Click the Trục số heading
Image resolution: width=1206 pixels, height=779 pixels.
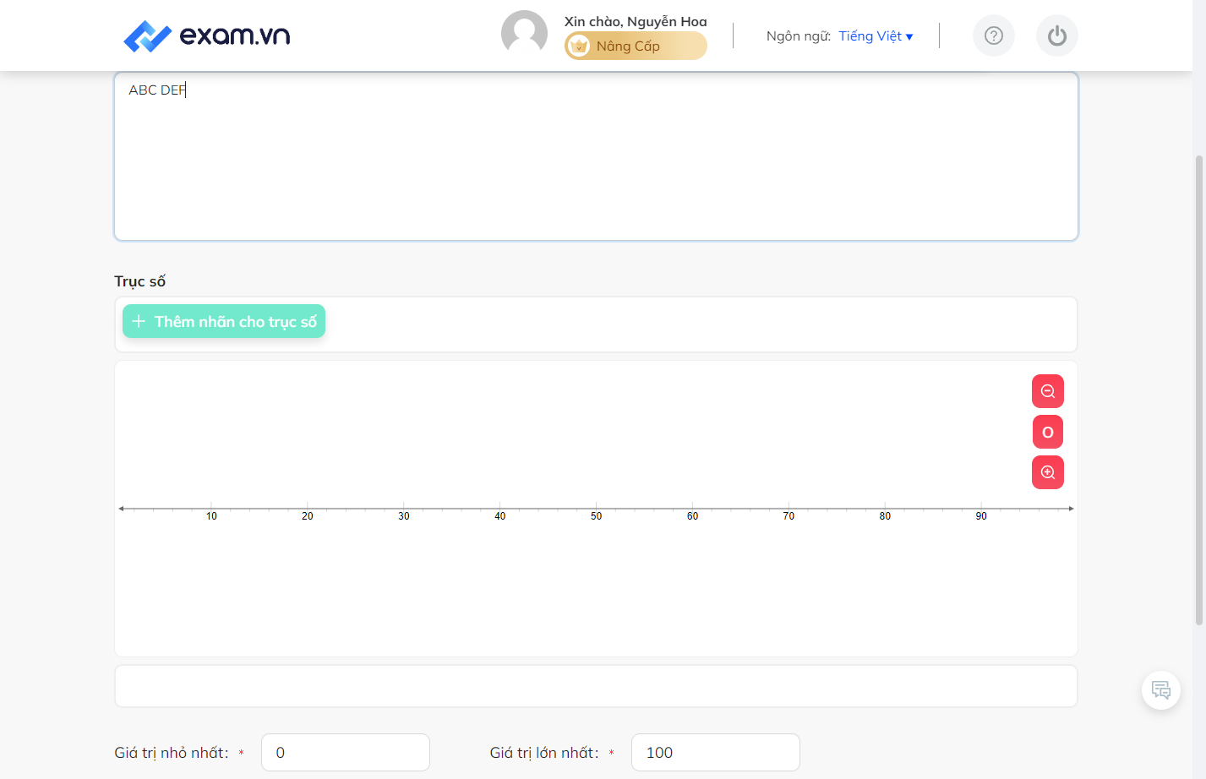(x=140, y=281)
